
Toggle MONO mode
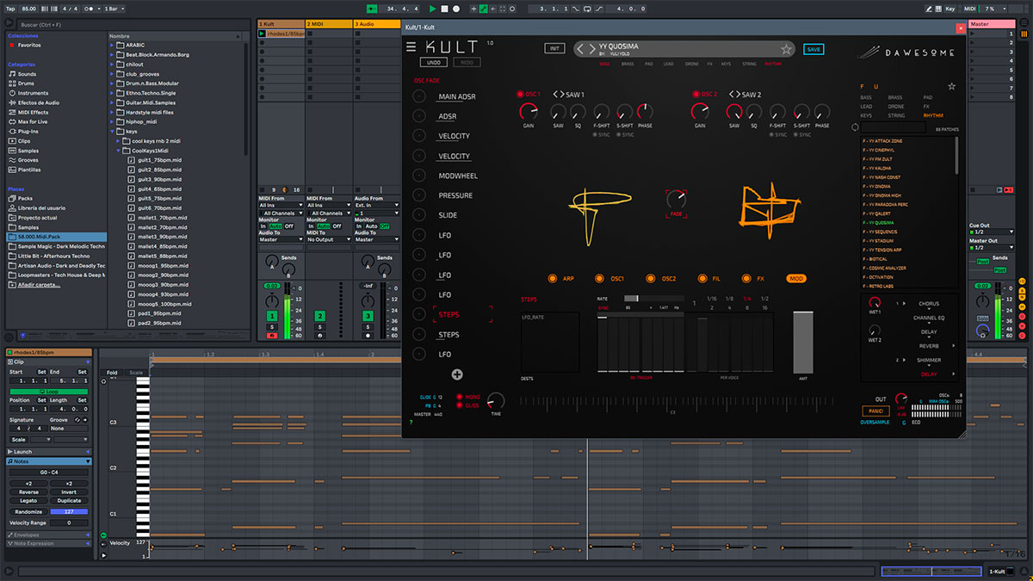460,397
